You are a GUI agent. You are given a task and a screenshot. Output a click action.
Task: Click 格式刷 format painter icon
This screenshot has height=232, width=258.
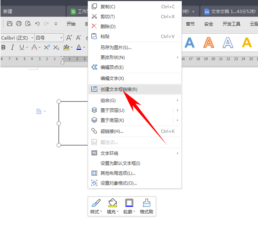[147, 206]
